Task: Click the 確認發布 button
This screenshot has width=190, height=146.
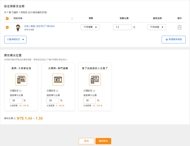Action: pyautogui.click(x=103, y=141)
